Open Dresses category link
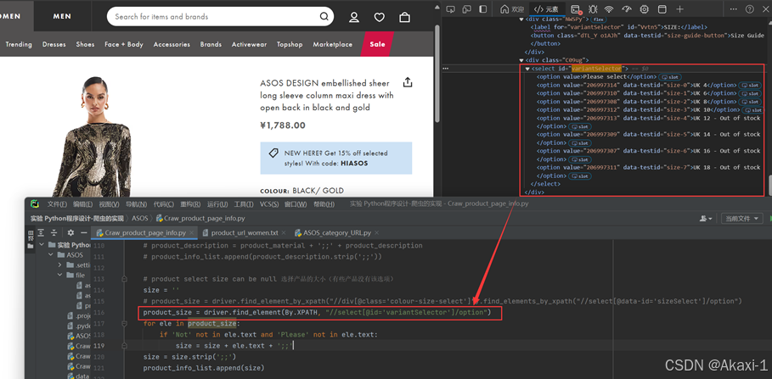772x379 pixels. click(54, 44)
